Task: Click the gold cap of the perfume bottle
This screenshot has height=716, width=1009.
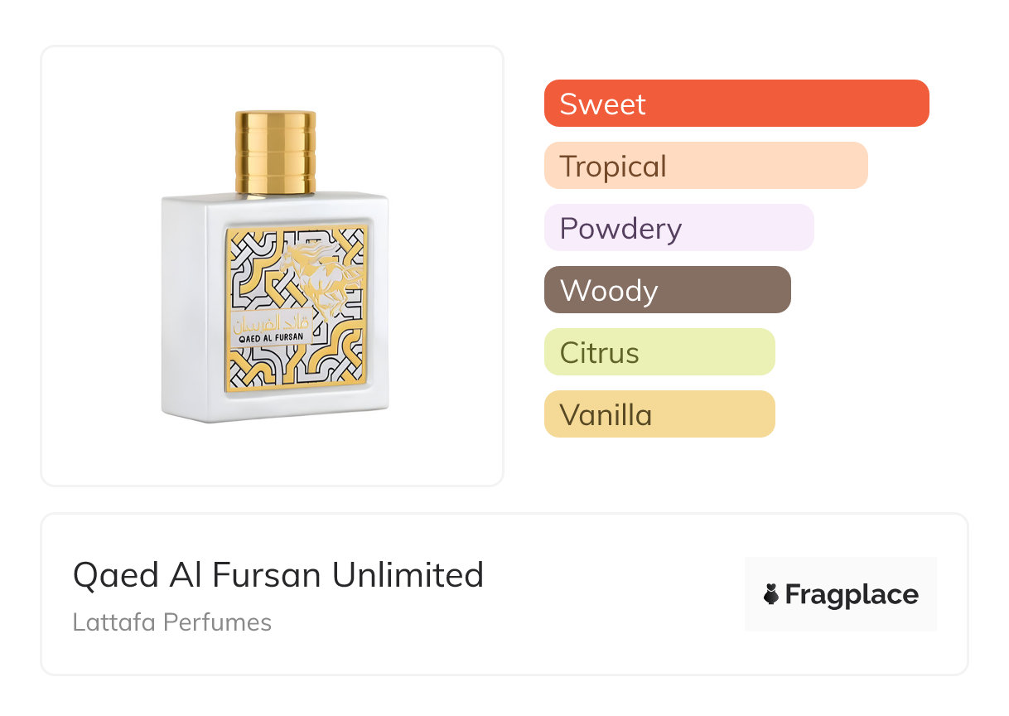Action: (x=275, y=152)
